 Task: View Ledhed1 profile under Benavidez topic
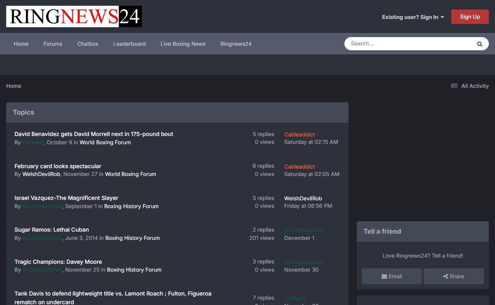click(x=33, y=142)
